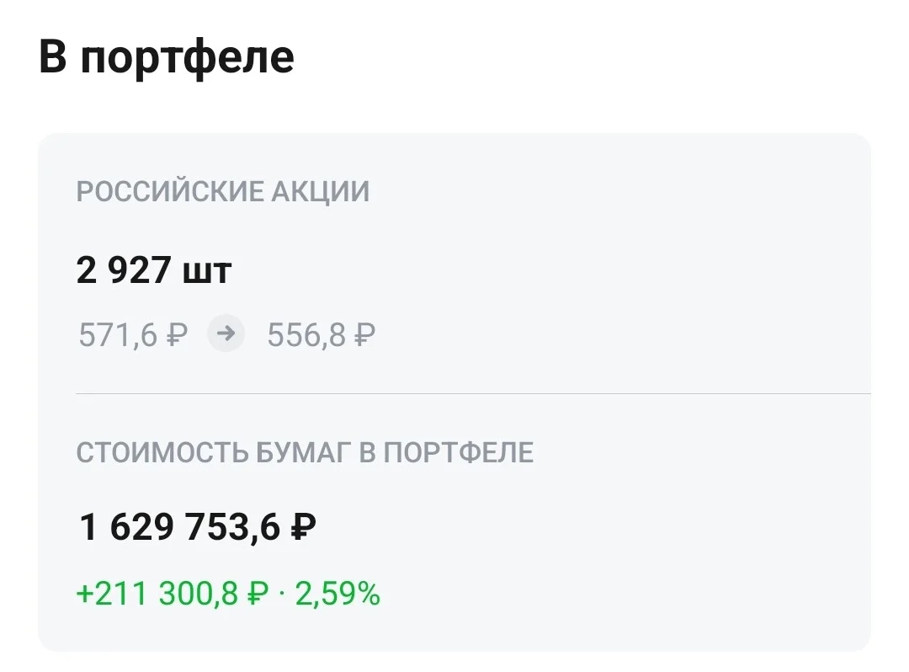The height and width of the screenshot is (672, 909).
Task: Tap the 'В портфеле' section heading
Action: 167,57
